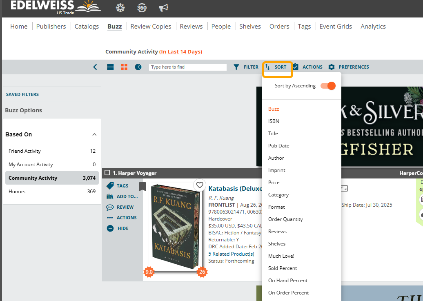This screenshot has width=423, height=301.
Task: Sort by On Hand Percent
Action: pyautogui.click(x=288, y=281)
